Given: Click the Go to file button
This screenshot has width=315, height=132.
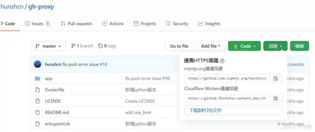Looking at the screenshot, I should click(x=179, y=46).
